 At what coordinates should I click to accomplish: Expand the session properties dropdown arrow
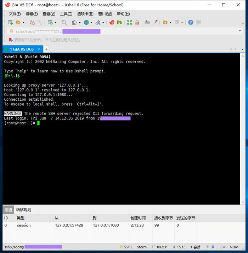pos(56,22)
